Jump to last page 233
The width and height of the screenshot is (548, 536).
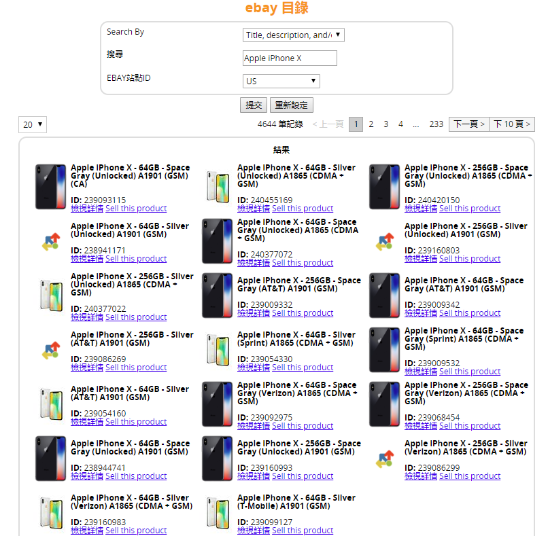pyautogui.click(x=436, y=124)
